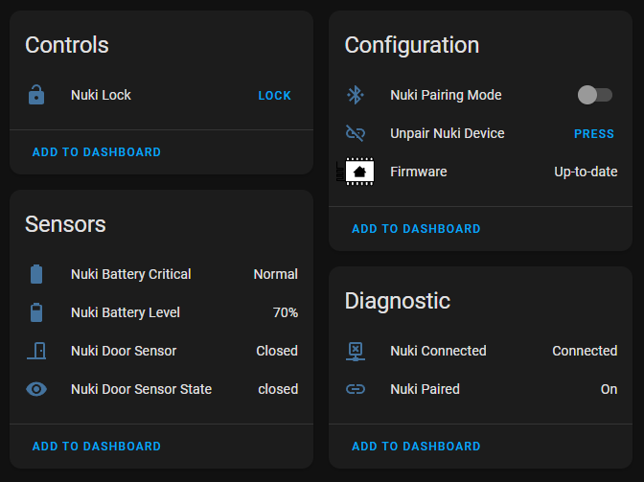644x482 pixels.
Task: Click the capitalized Closed door sensor value
Action: tap(277, 351)
